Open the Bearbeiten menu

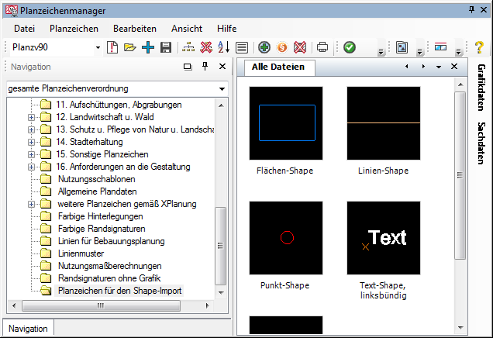coord(134,28)
